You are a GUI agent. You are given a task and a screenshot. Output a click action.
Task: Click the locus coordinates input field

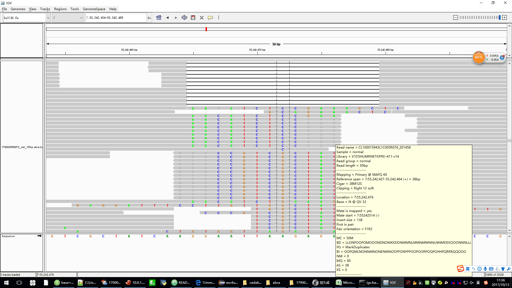(x=116, y=18)
